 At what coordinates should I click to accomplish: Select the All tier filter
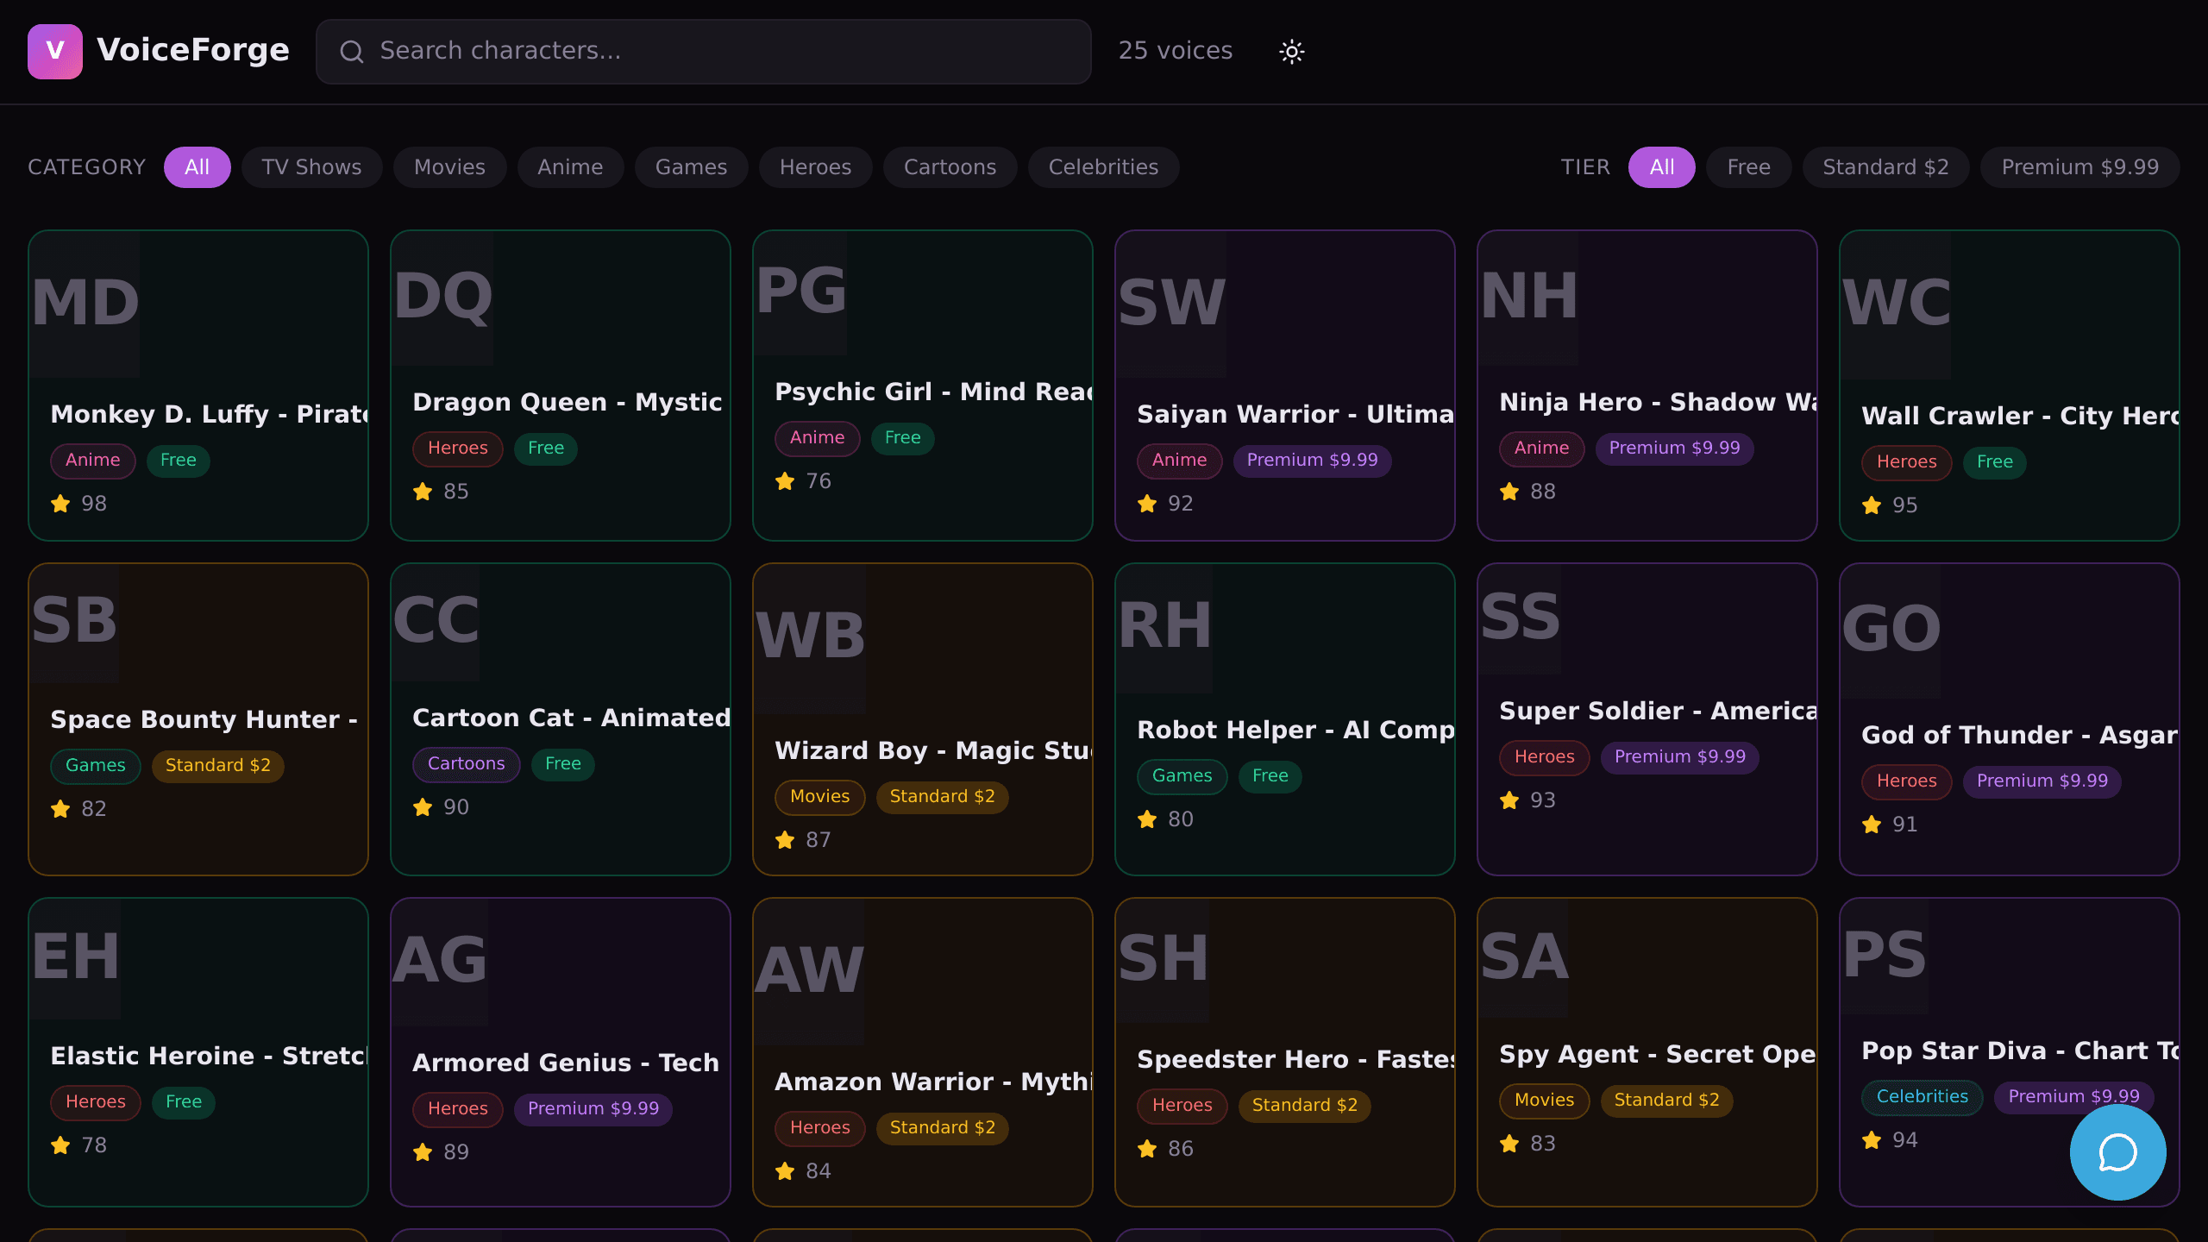tap(1661, 167)
